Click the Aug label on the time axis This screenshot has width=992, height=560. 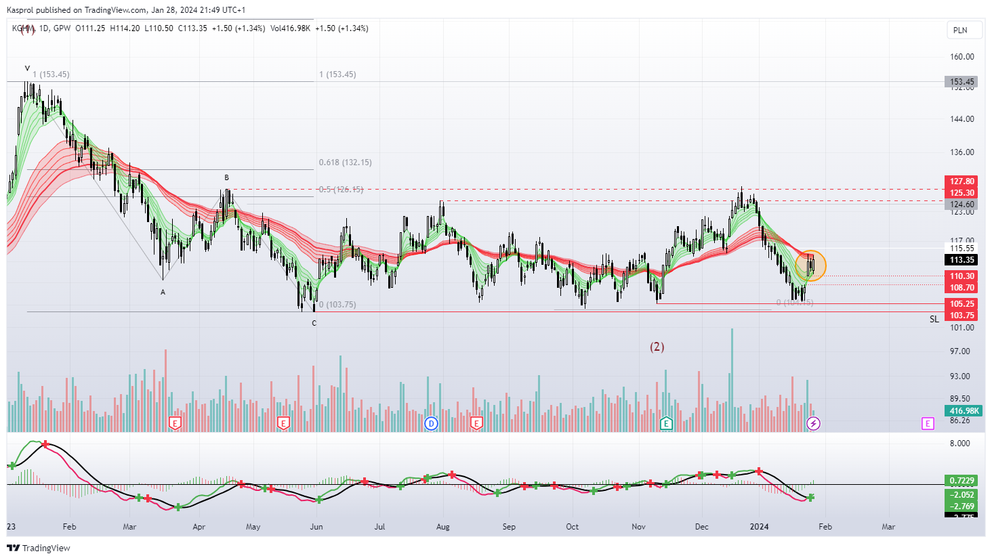point(442,527)
